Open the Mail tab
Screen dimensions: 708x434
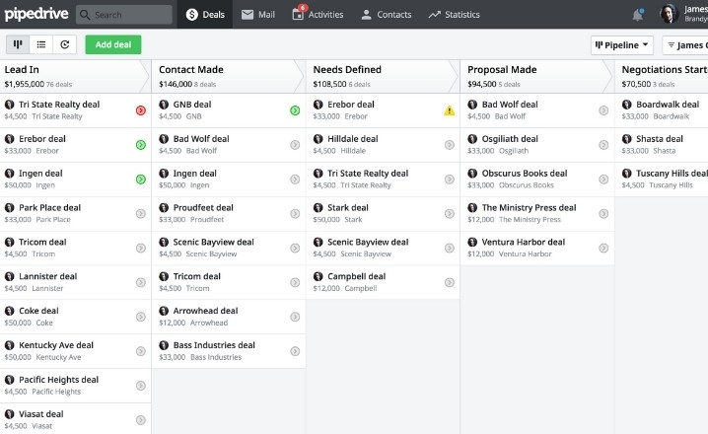[x=257, y=15]
